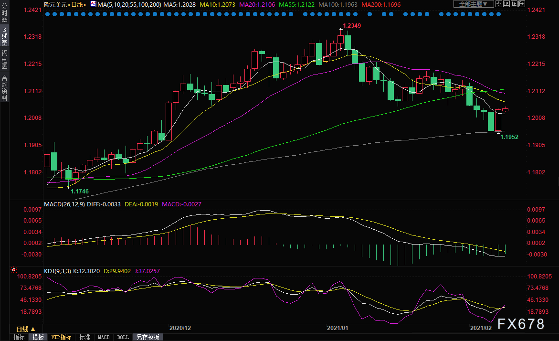Click the 1.2421 right axis value

536,10
